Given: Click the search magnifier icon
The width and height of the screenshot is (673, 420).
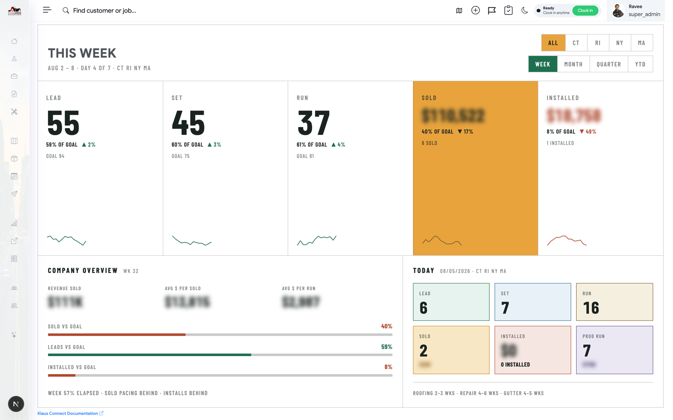Looking at the screenshot, I should pos(66,10).
